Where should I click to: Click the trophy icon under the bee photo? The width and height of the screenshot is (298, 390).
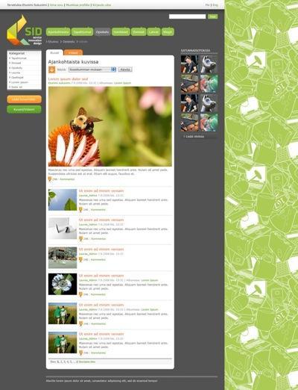coord(50,179)
